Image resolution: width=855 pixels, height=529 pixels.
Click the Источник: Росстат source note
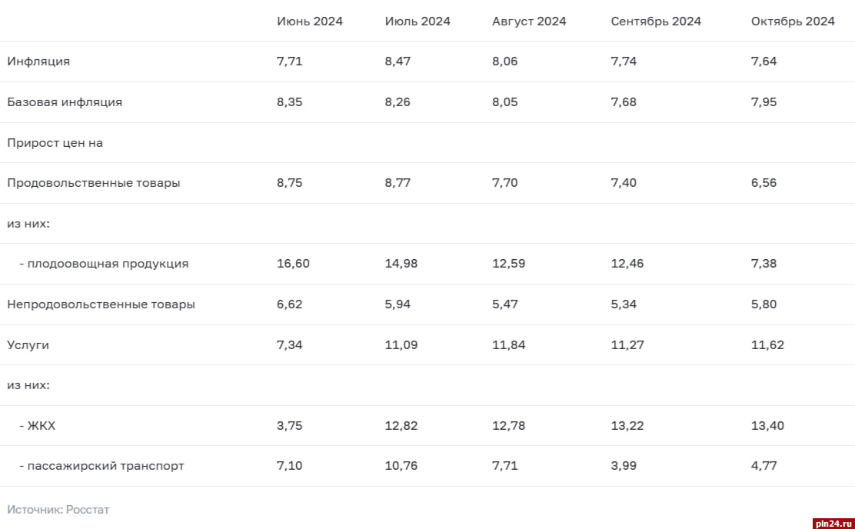click(58, 510)
